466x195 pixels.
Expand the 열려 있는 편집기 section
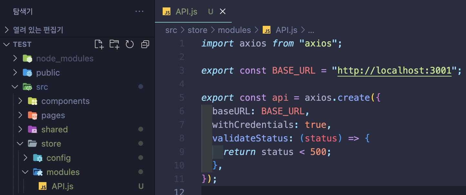[x=6, y=30]
